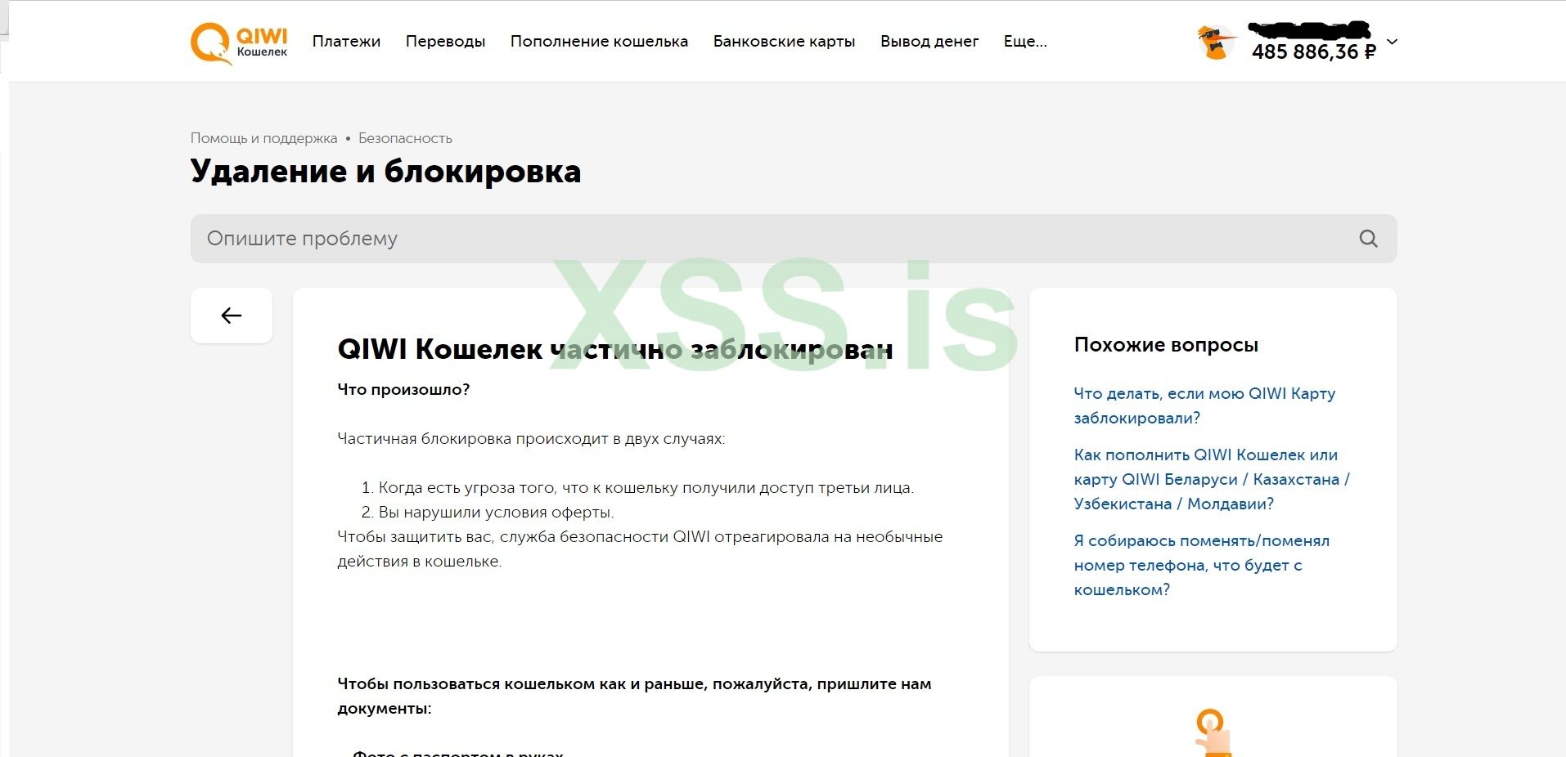Focus the Опишите проблему search field
Screen dimensions: 1566x757
tap(794, 239)
